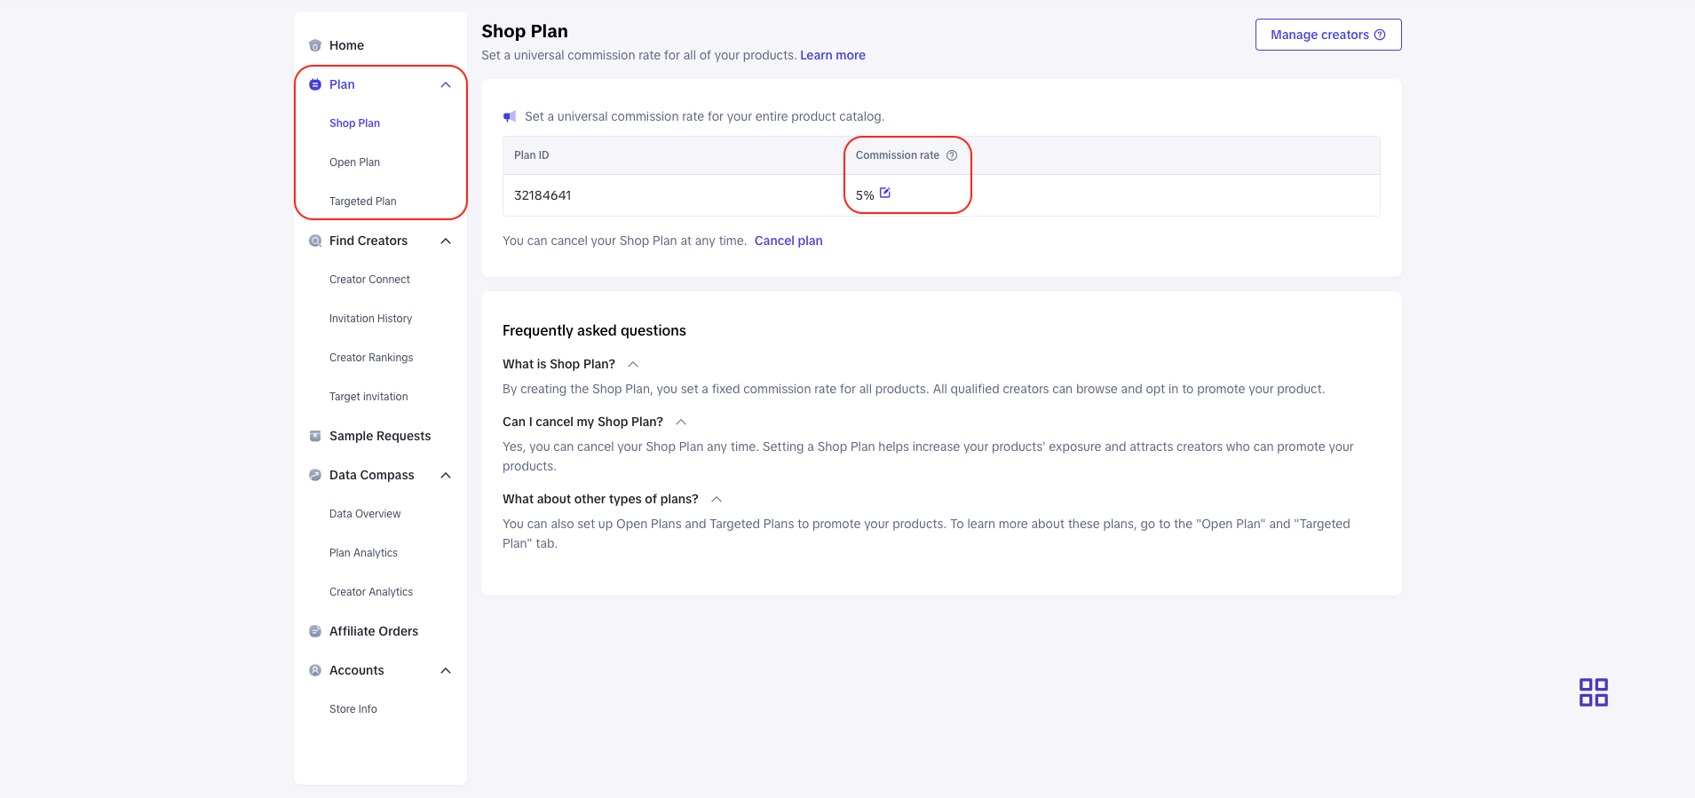
Task: Click the megaphone announcement icon
Action: tap(510, 116)
